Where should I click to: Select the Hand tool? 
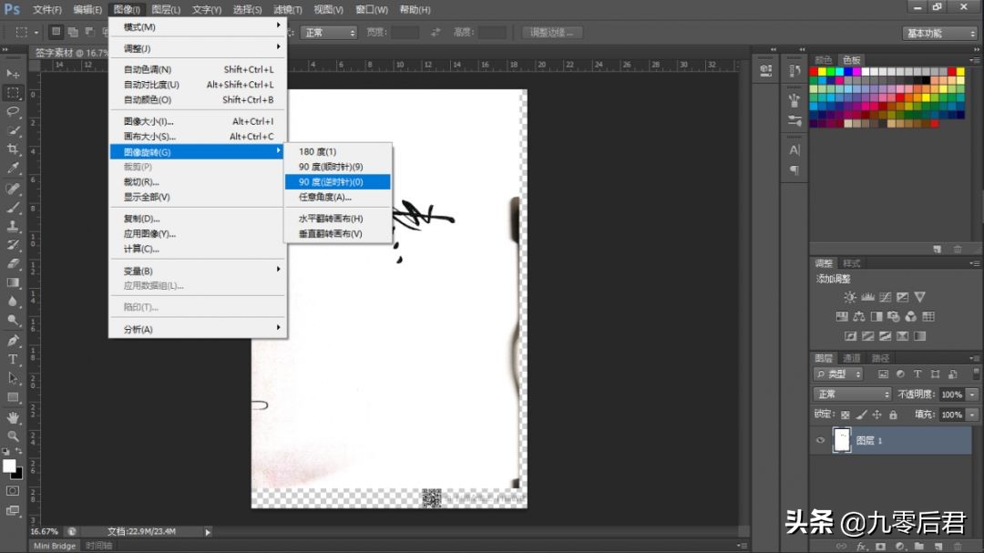(13, 417)
